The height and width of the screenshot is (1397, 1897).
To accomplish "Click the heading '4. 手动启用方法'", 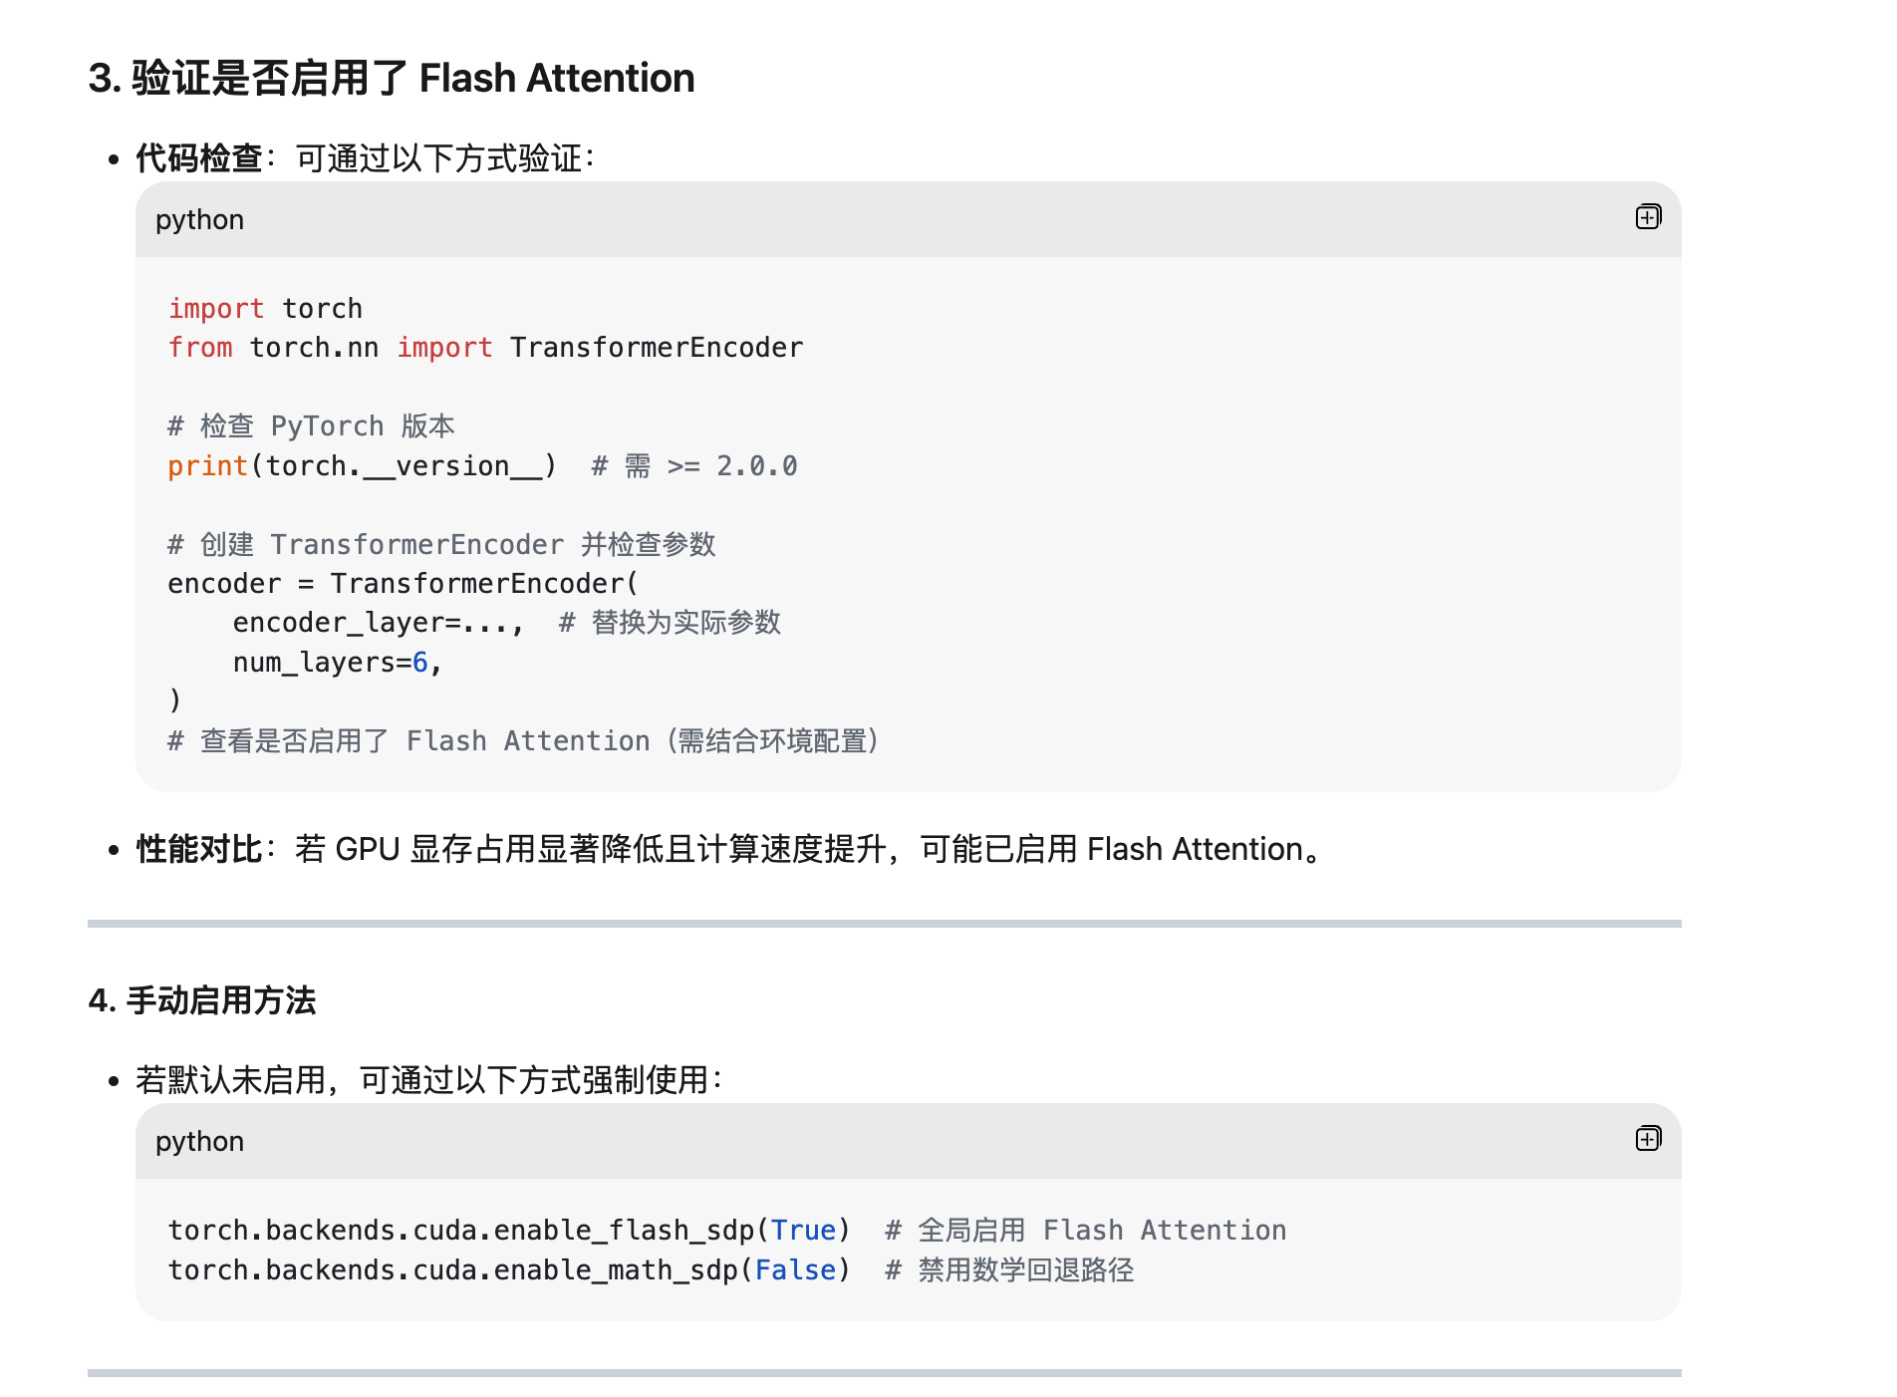I will click(x=201, y=1000).
